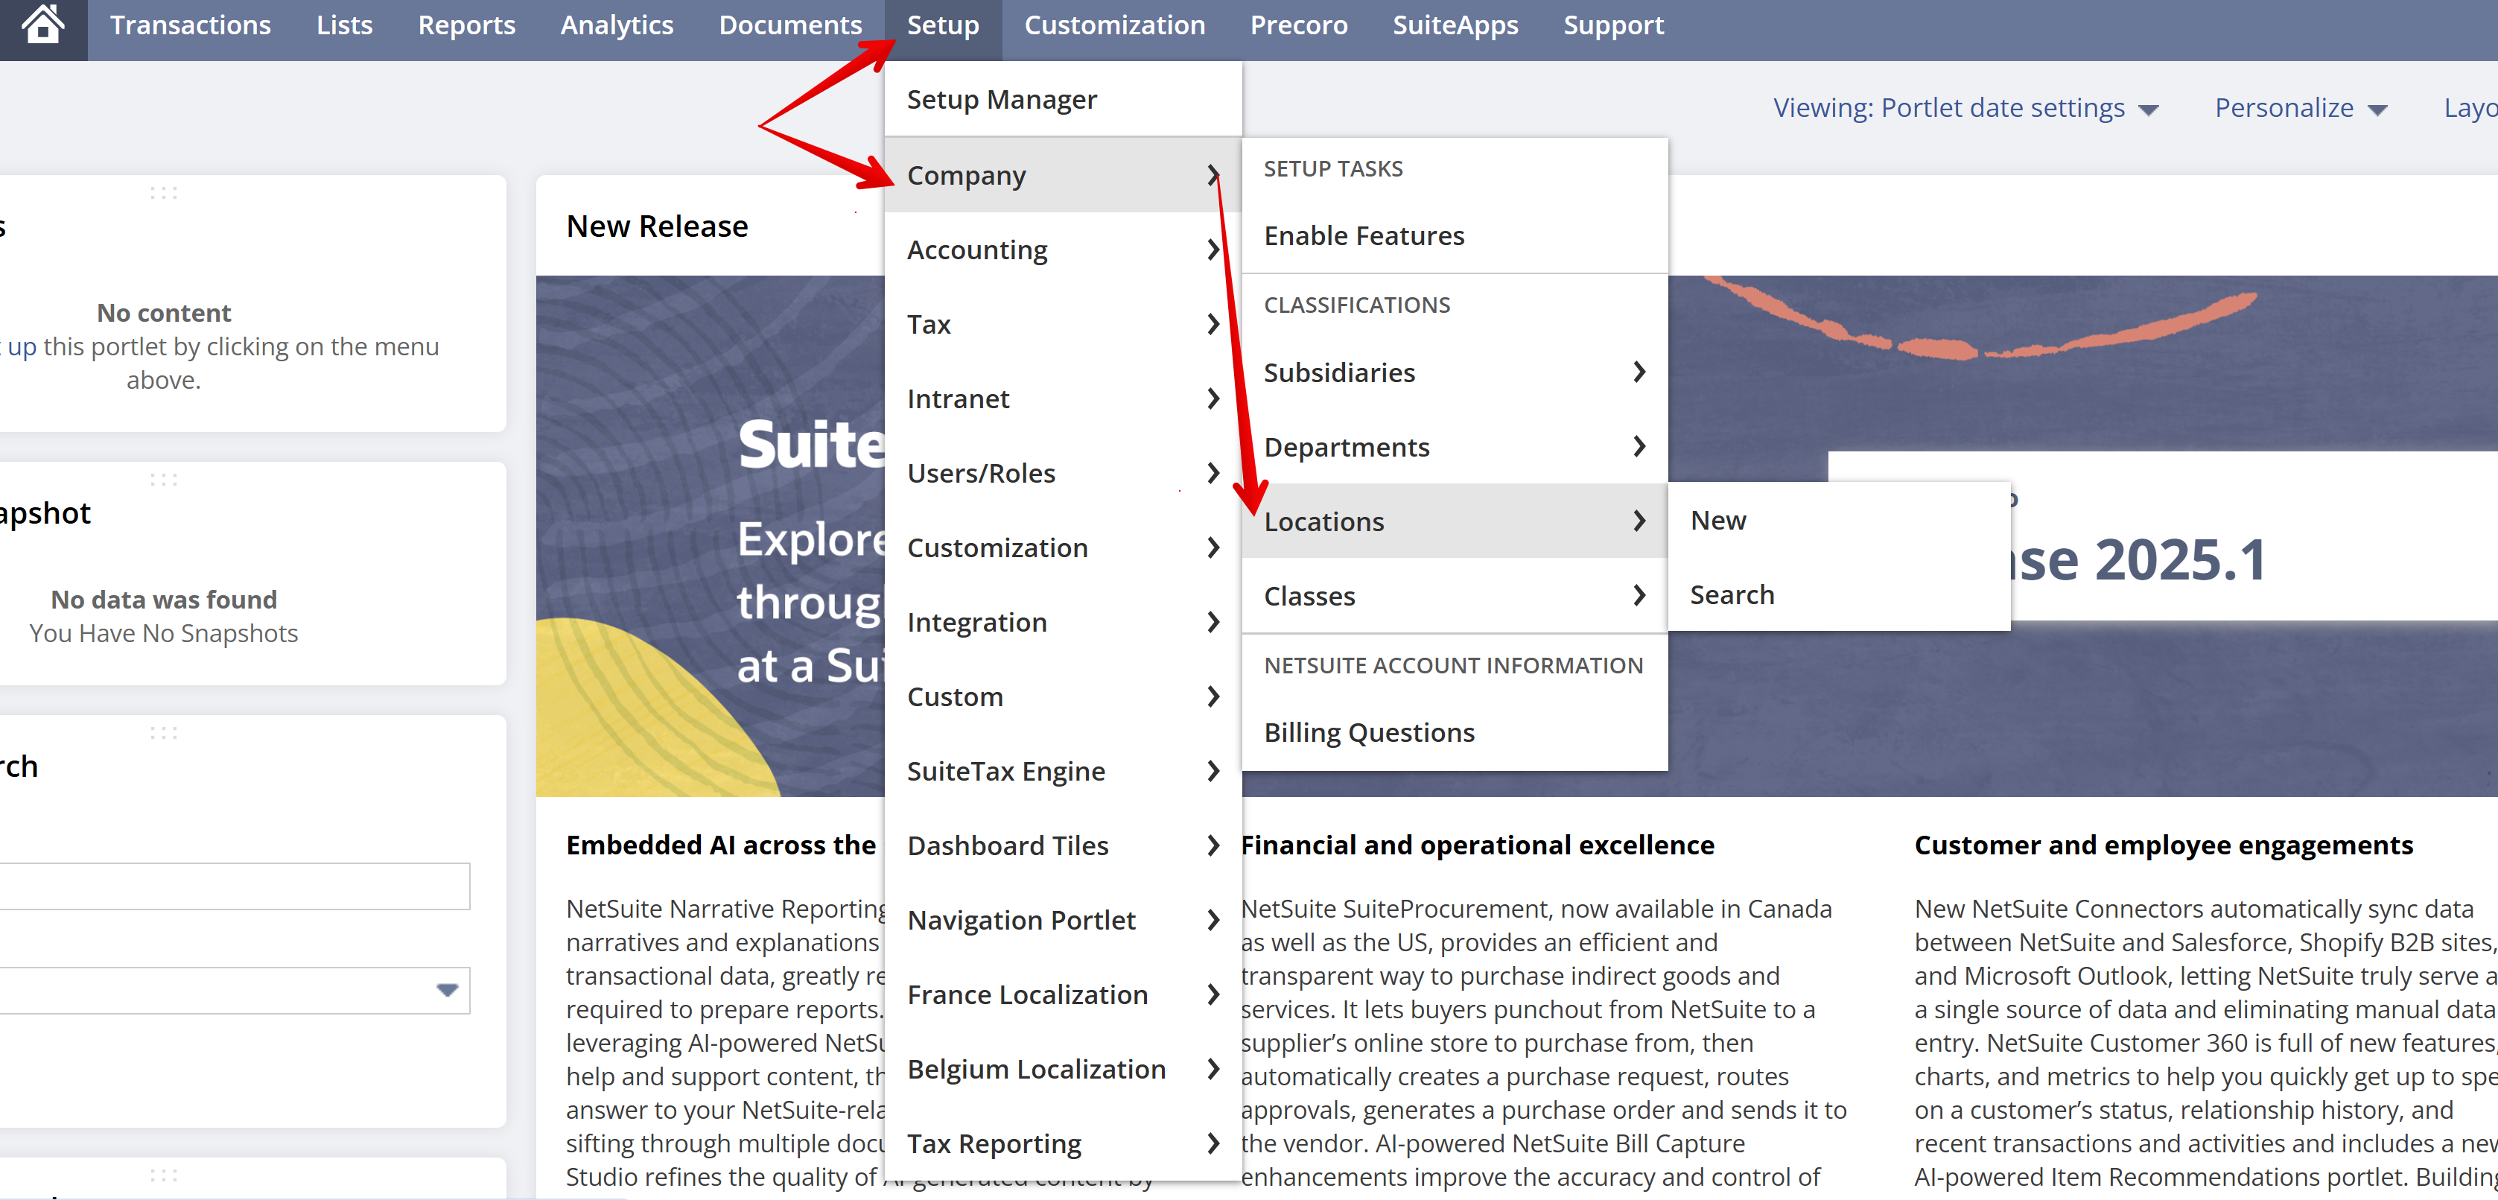Click the Classes row chevron arrow
This screenshot has height=1200, width=2498.
[1639, 596]
